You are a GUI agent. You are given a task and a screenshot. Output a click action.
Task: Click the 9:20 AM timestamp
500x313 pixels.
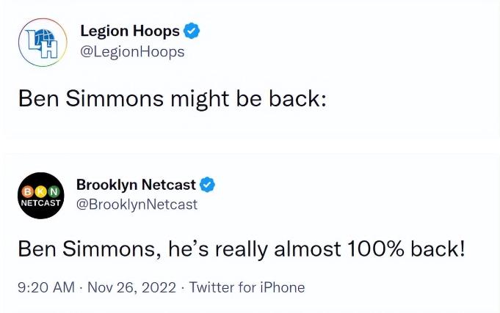pyautogui.click(x=46, y=287)
